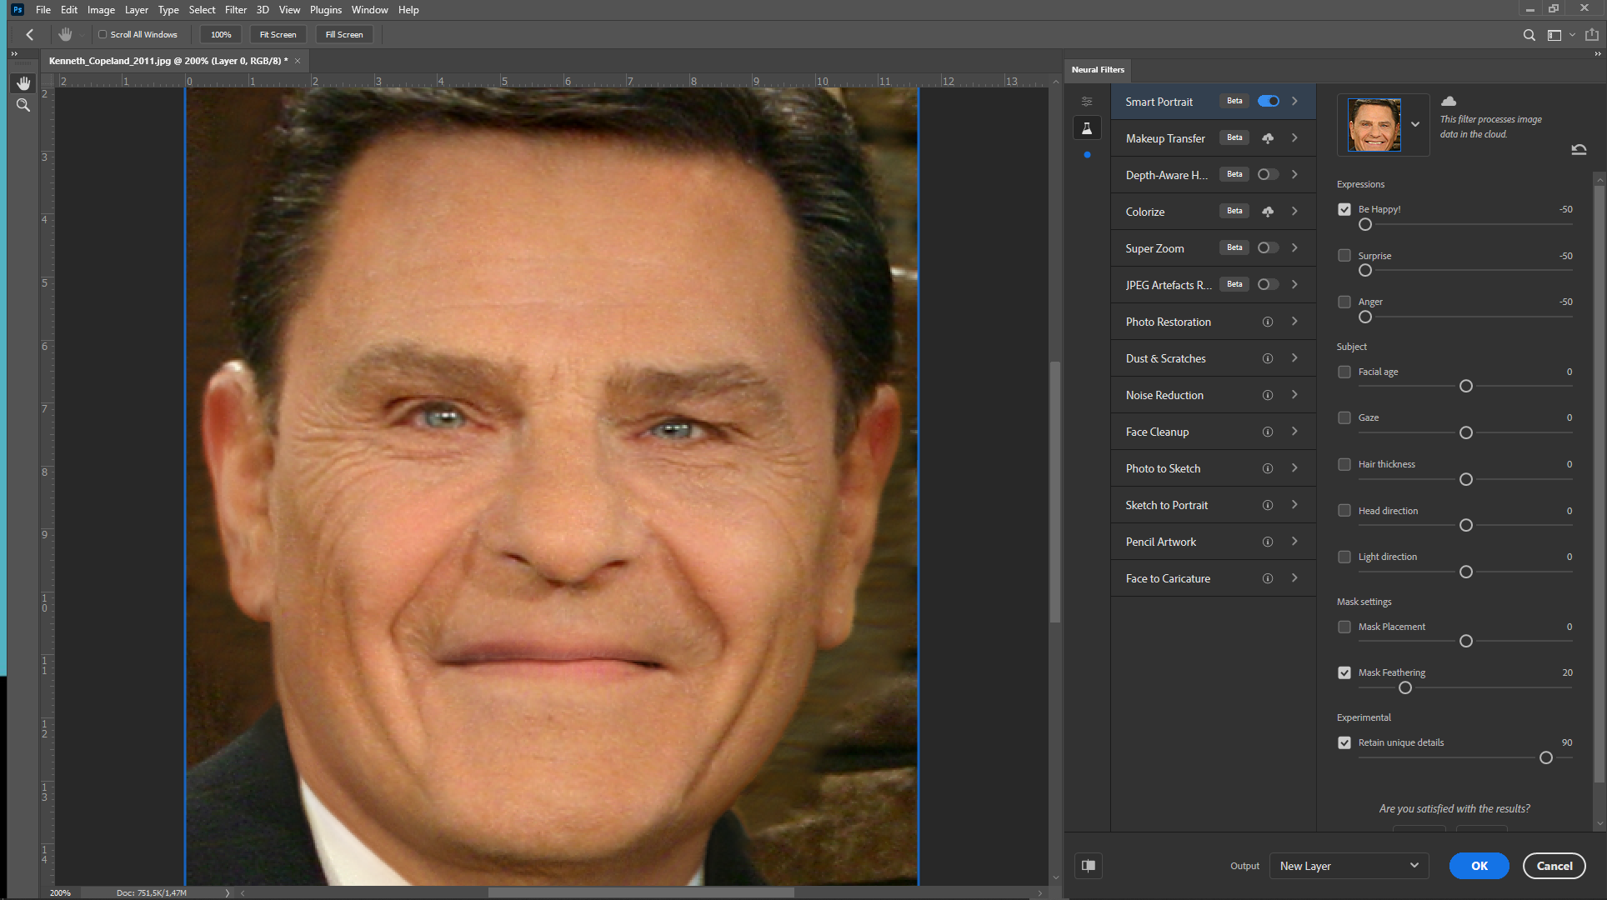Show info for Face to Caricature filter
This screenshot has height=900, width=1607.
(x=1268, y=578)
